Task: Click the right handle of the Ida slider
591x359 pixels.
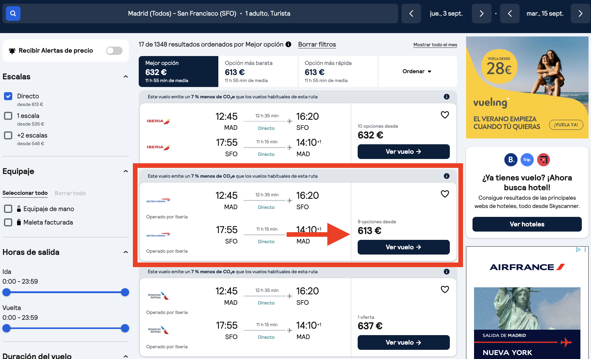Action: [x=125, y=292]
